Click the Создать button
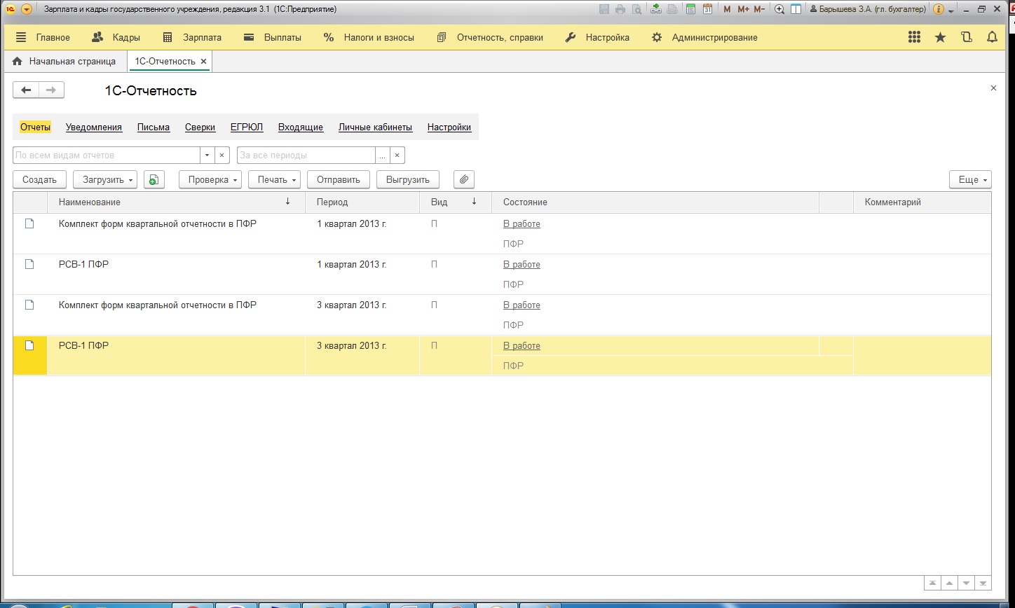The width and height of the screenshot is (1015, 608). (x=39, y=180)
